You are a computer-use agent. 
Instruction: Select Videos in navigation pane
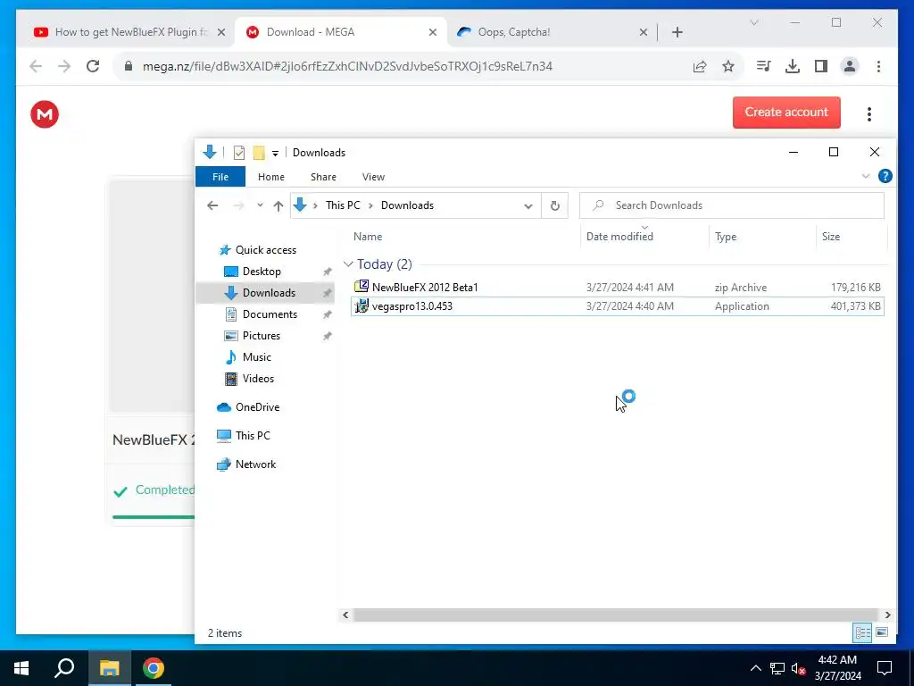(258, 379)
